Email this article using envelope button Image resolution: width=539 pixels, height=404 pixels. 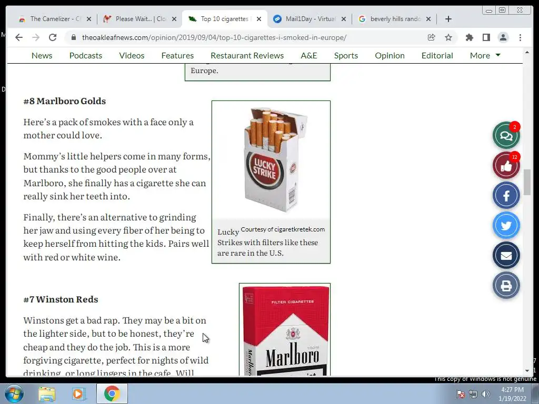click(506, 255)
